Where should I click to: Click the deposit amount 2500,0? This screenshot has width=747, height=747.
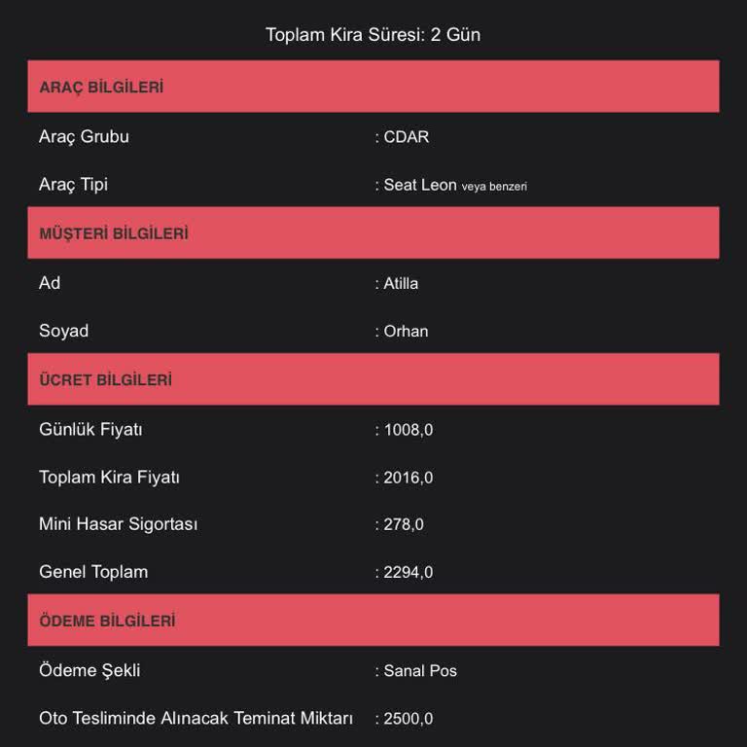coord(409,720)
